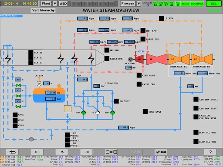This screenshot has height=167, width=223.
Task: Select the 2139 mm tank level field
Action: pyautogui.click(x=51, y=93)
